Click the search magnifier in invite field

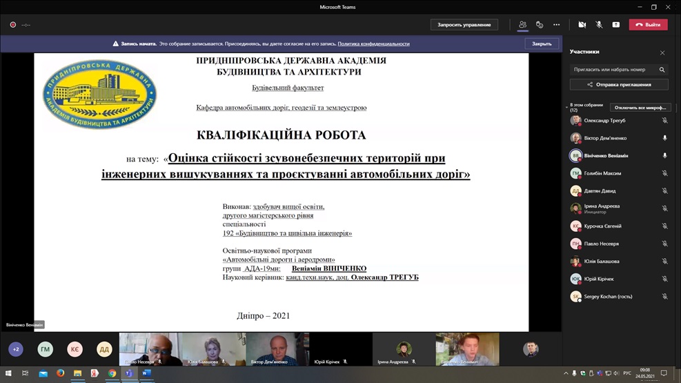662,70
